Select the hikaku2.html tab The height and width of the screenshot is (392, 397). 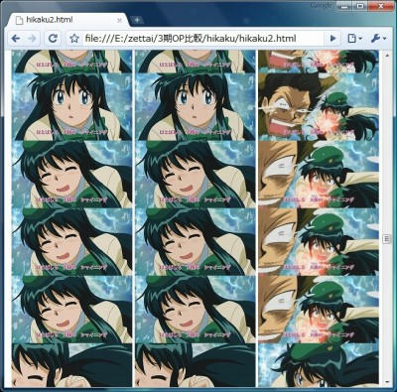[66, 20]
